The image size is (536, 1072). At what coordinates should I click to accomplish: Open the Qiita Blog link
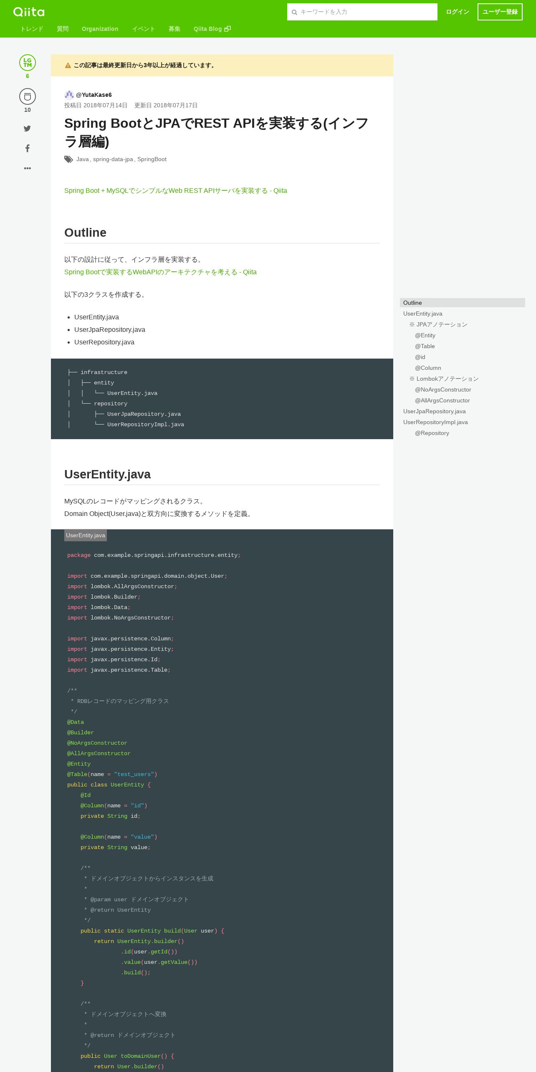coord(212,29)
